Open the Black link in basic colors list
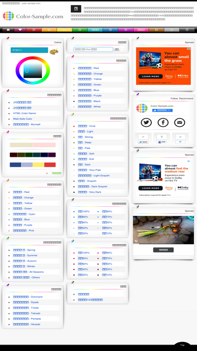 click(89, 101)
